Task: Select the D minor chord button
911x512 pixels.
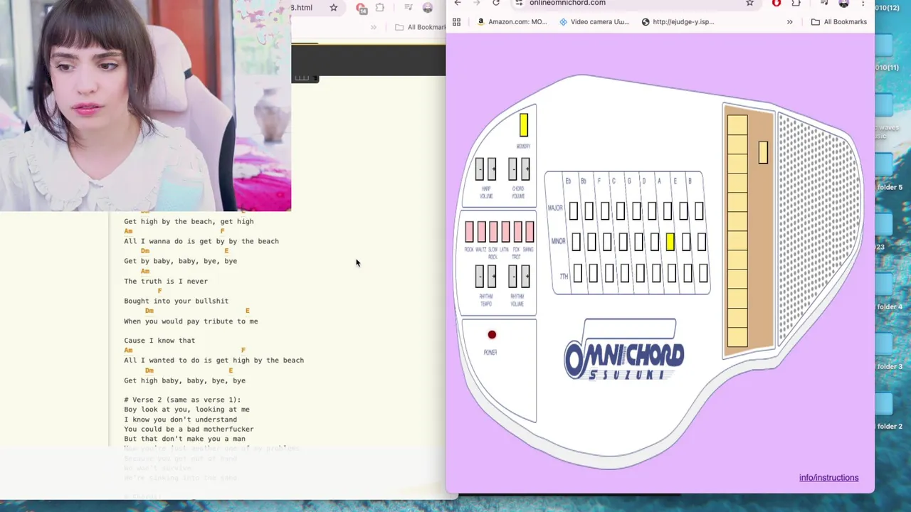Action: point(654,242)
